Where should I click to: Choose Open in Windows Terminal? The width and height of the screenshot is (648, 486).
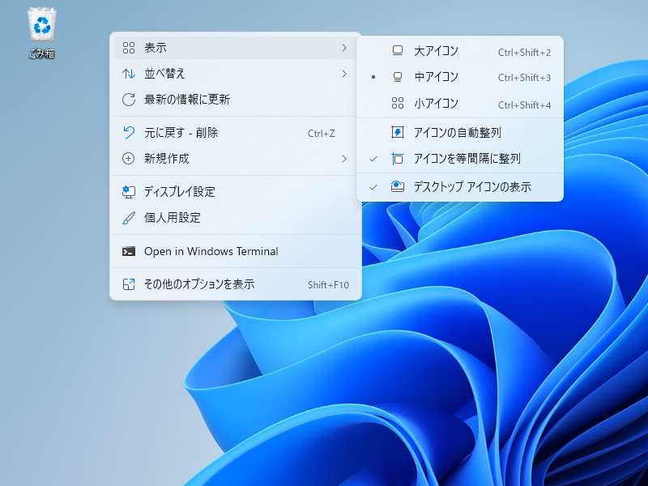(235, 251)
